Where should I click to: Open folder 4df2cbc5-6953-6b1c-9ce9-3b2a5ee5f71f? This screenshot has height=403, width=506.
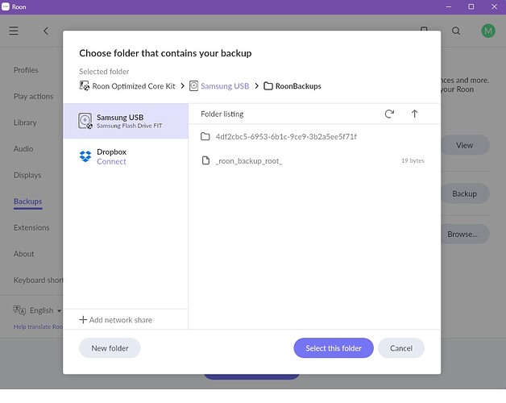pos(286,136)
